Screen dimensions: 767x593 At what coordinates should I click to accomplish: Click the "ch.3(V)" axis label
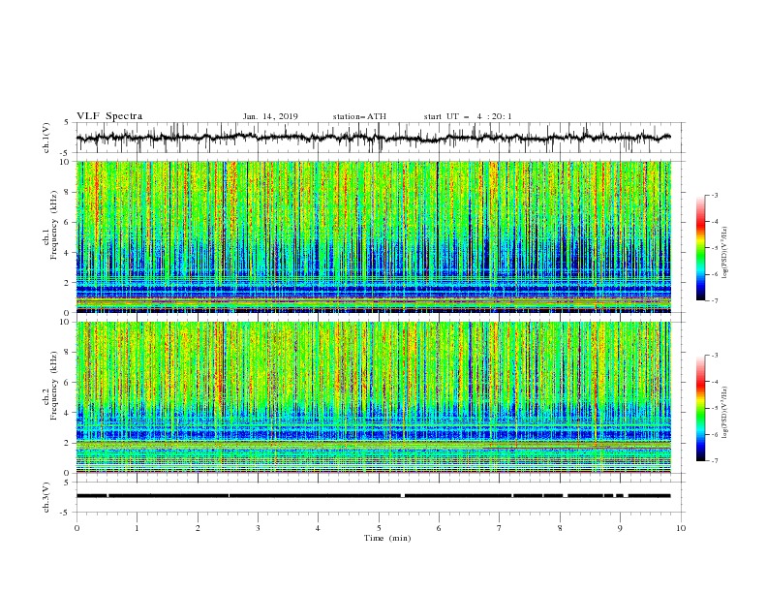[x=46, y=497]
